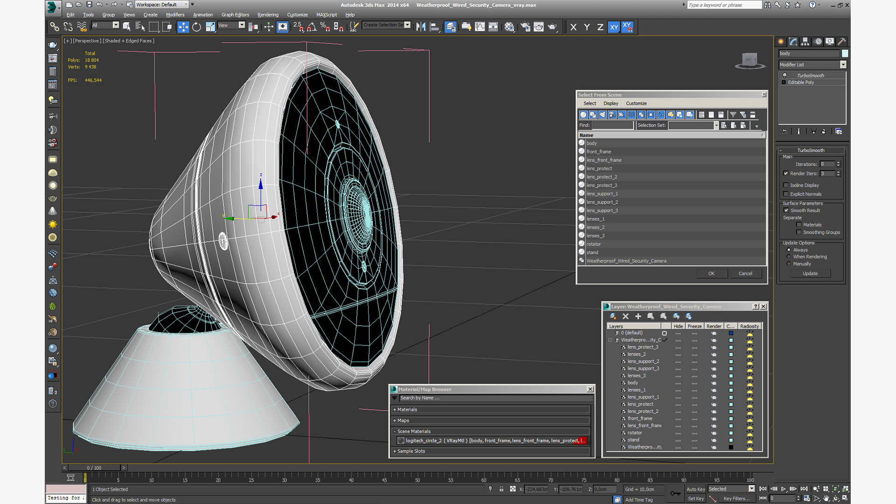Viewport: 896px width, 504px height.
Task: Select Always update option
Action: click(789, 250)
